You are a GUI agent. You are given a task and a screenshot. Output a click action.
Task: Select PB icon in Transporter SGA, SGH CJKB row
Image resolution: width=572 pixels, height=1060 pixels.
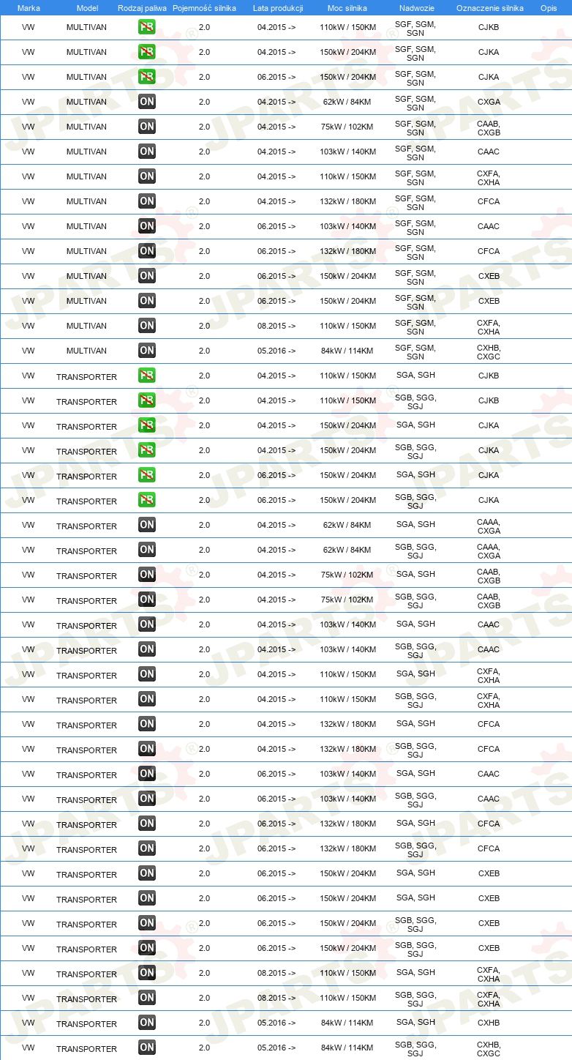tap(146, 376)
